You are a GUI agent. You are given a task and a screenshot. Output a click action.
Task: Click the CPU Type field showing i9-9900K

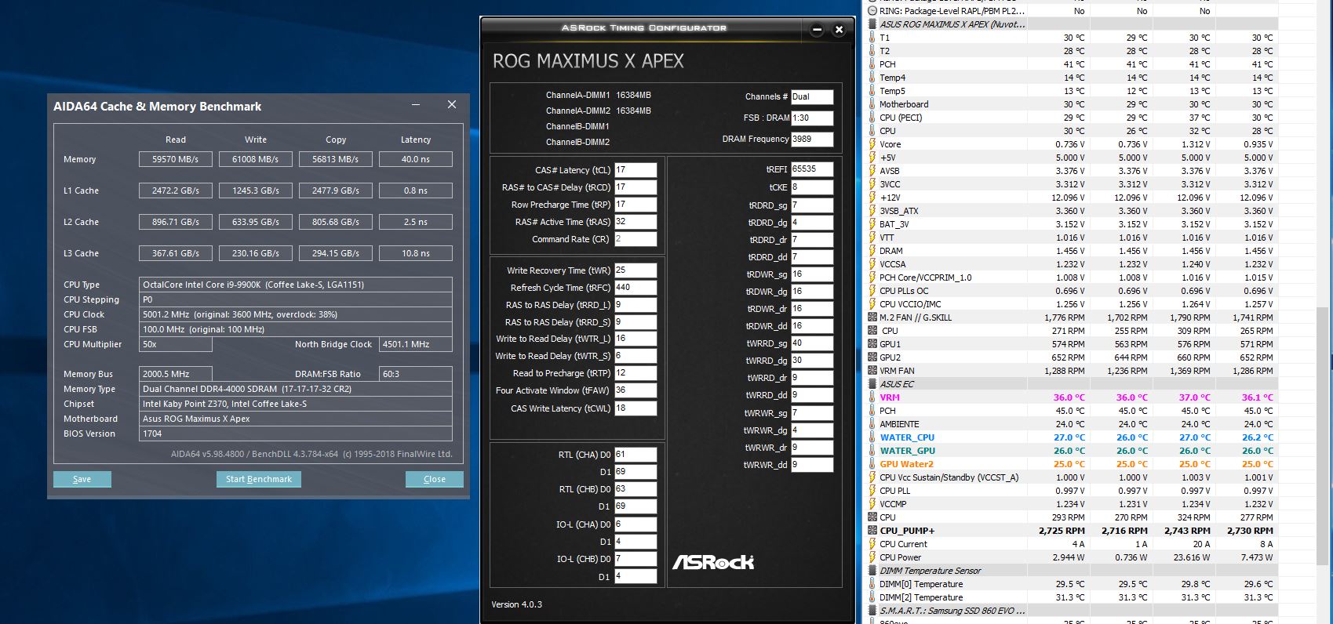coord(296,285)
